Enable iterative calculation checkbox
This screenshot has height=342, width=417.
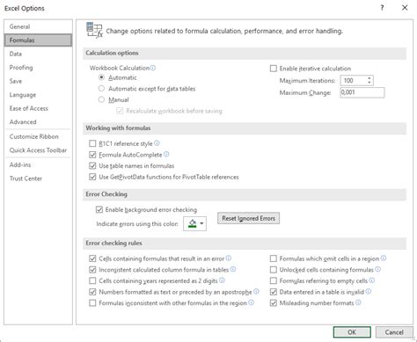coord(274,69)
